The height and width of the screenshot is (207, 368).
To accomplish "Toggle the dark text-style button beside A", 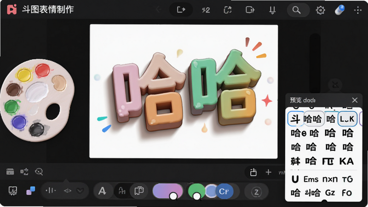I will pos(122,190).
